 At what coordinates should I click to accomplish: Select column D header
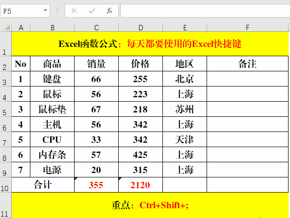(140, 28)
